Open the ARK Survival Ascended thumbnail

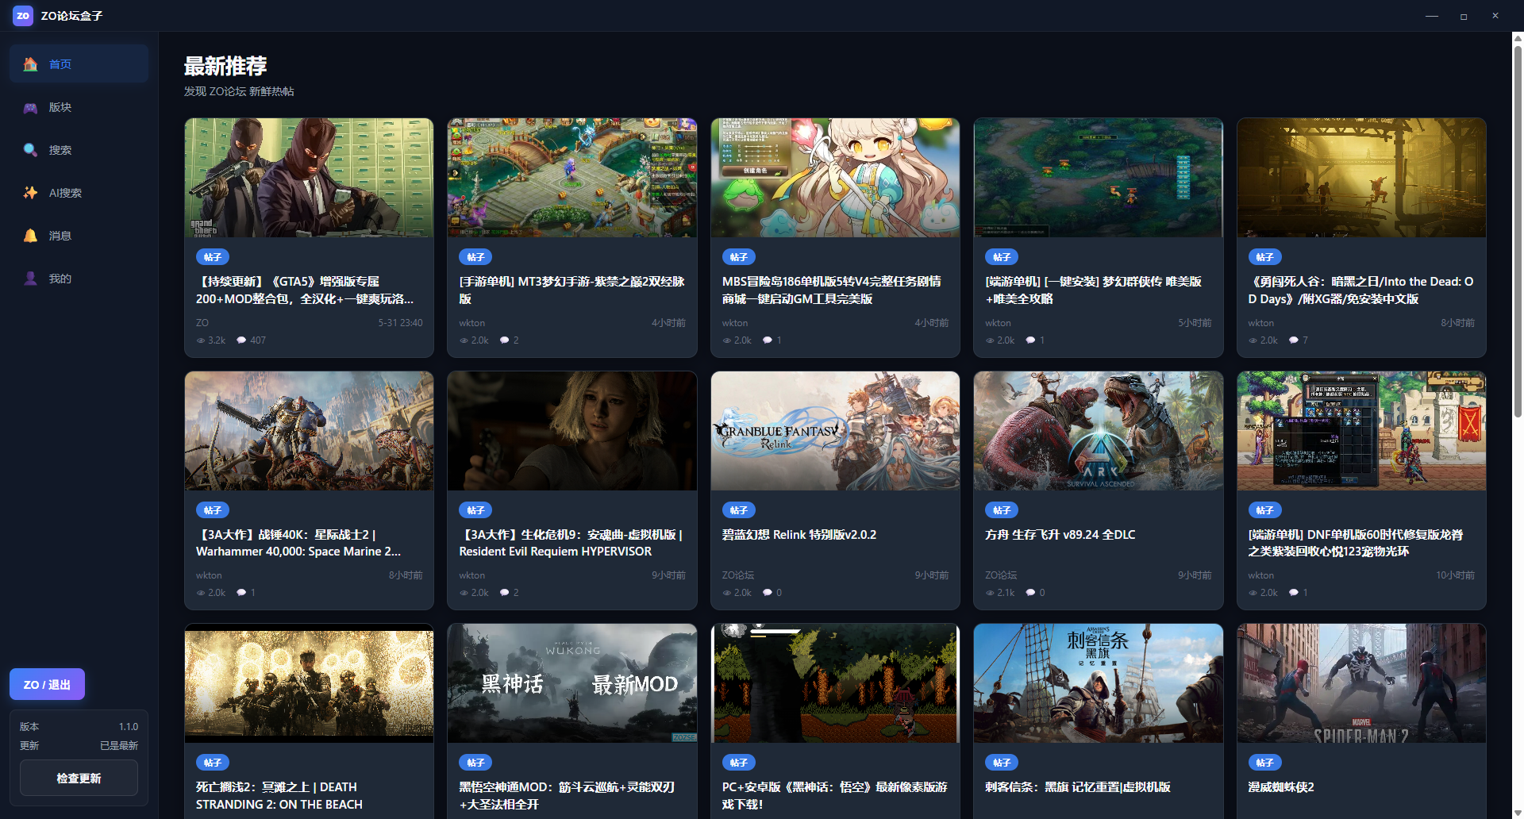[x=1098, y=431]
